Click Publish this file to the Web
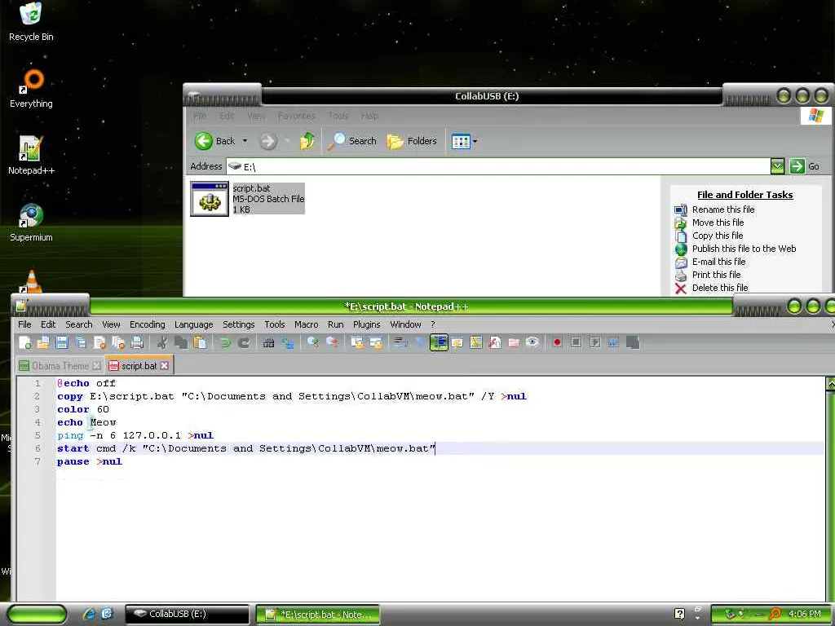 (x=744, y=249)
